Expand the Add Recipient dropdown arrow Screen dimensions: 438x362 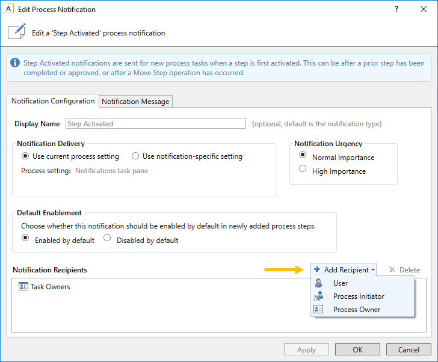(x=373, y=270)
